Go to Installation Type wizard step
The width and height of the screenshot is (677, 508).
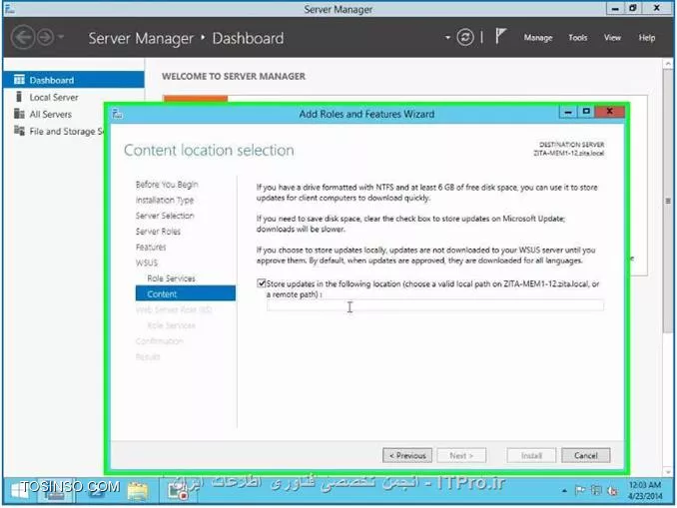click(x=165, y=201)
